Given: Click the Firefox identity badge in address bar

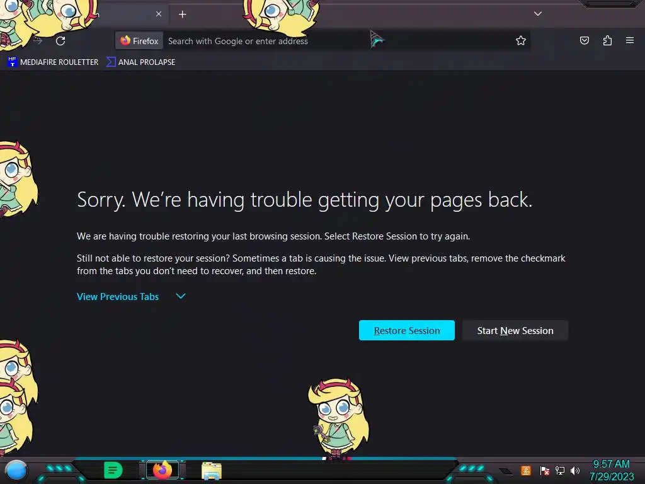Looking at the screenshot, I should click(139, 41).
